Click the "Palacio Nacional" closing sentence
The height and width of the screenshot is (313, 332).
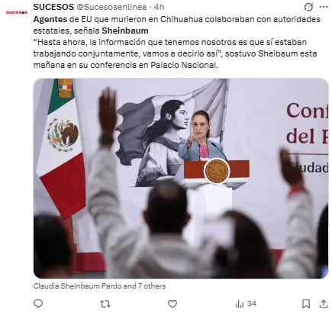(x=126, y=65)
